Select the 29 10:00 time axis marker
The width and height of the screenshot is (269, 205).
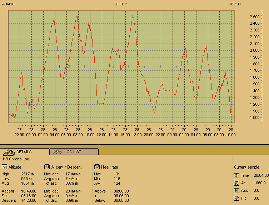pos(231,132)
